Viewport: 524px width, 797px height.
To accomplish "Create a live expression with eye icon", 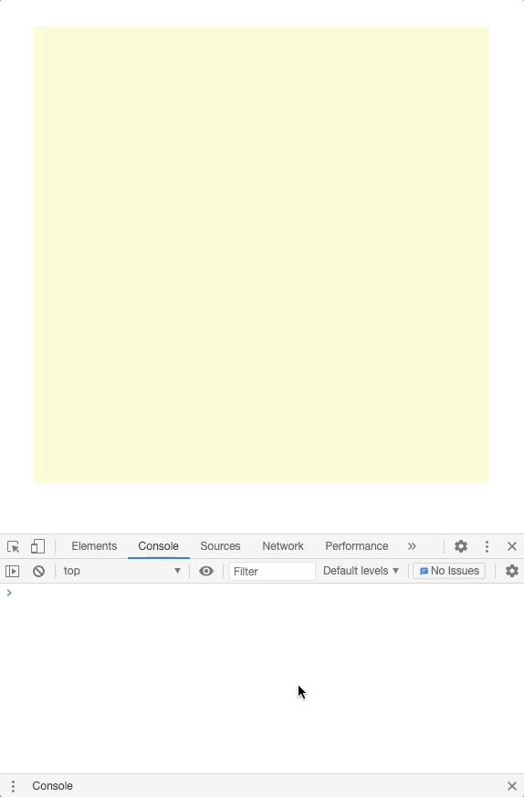I will point(206,572).
